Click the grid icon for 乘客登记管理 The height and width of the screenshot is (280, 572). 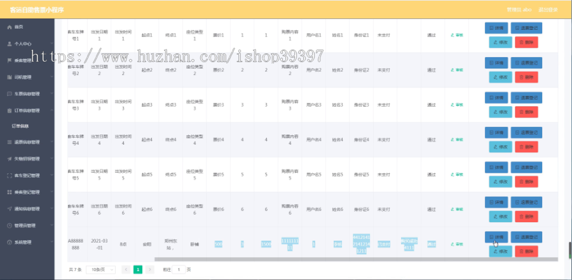[x=10, y=192]
